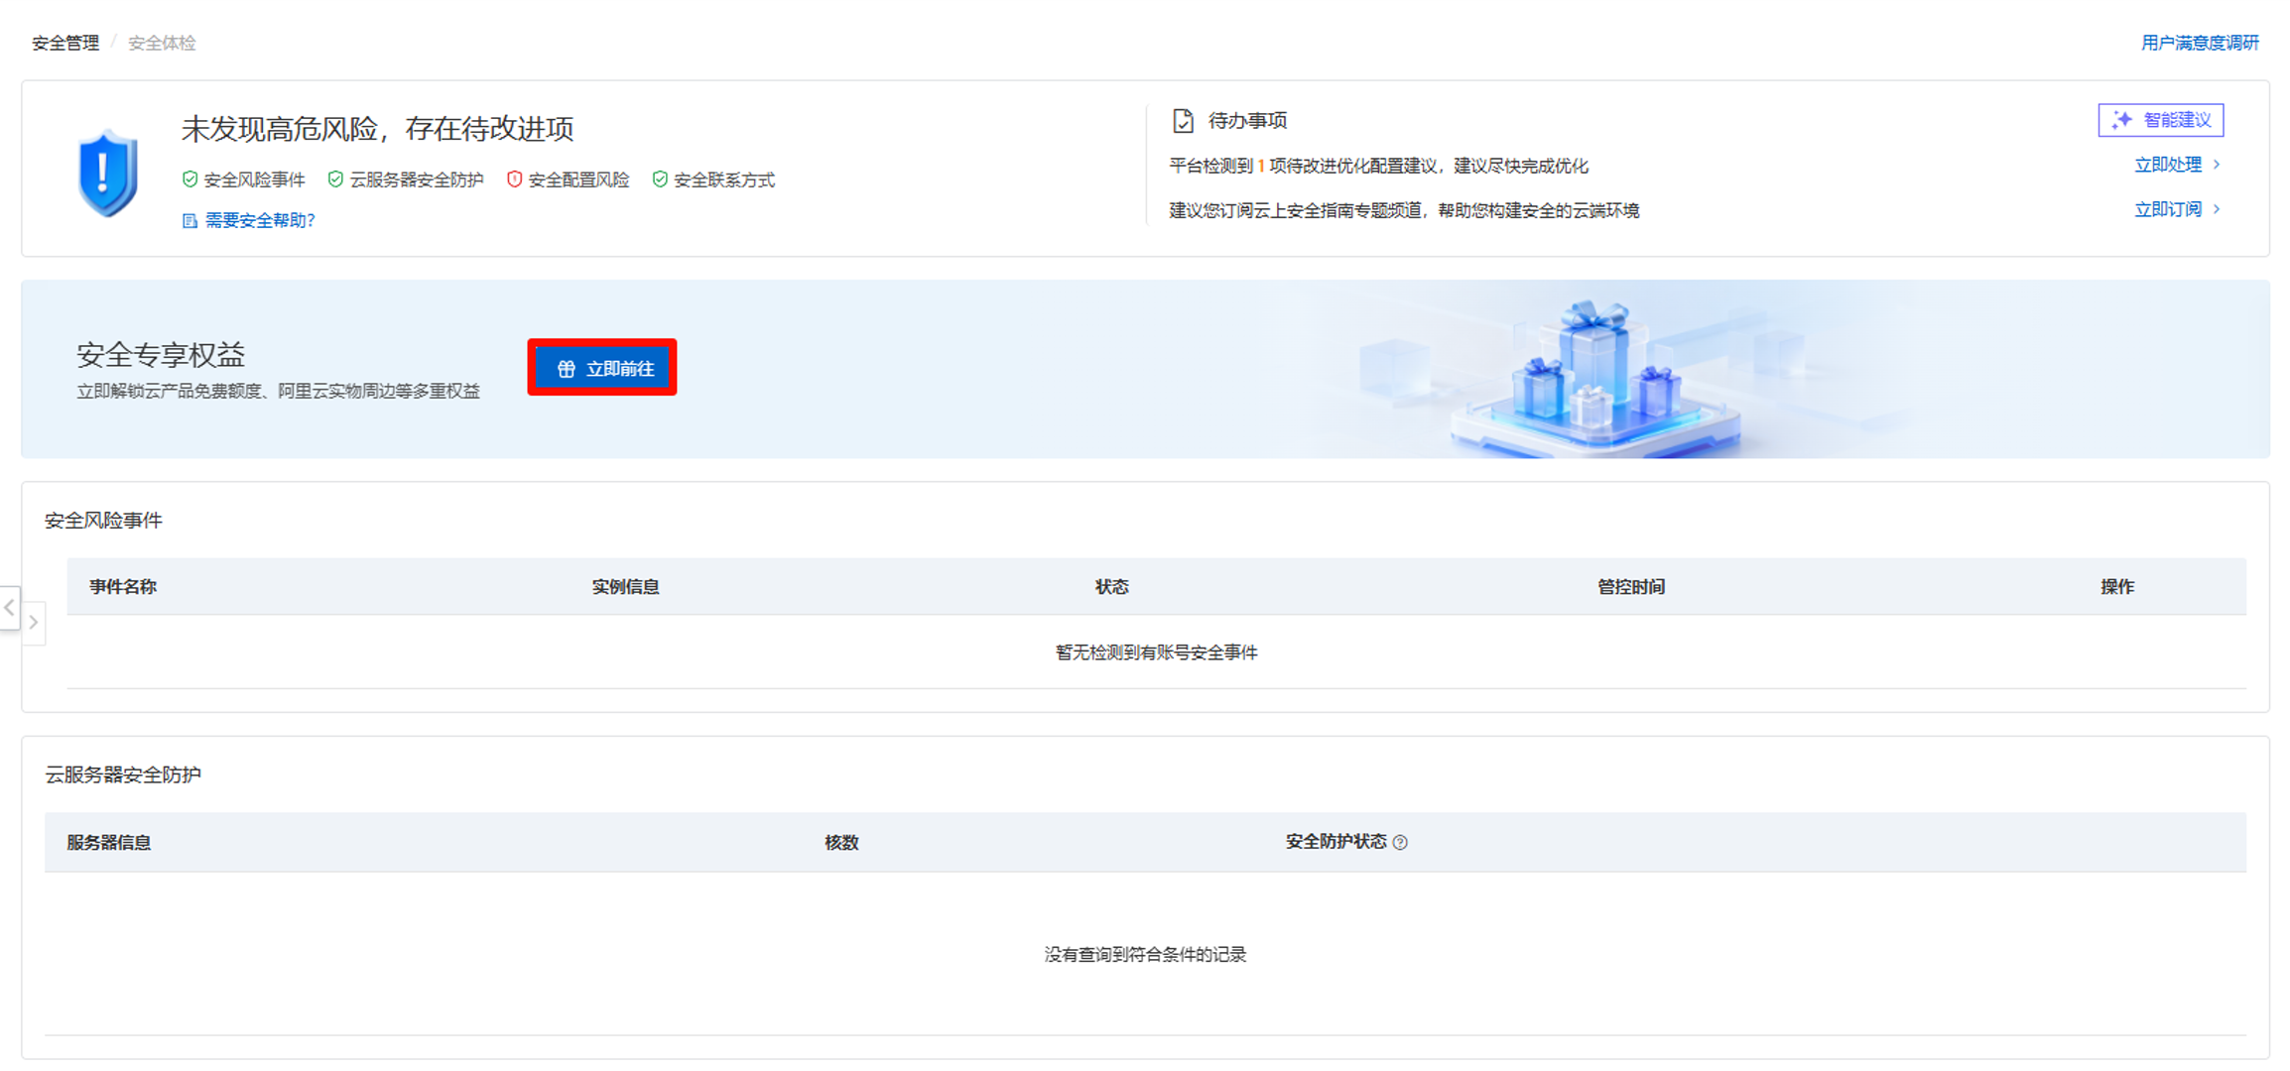Image resolution: width=2290 pixels, height=1071 pixels.
Task: Expand the chevron next to 立即订阅
Action: pyautogui.click(x=2217, y=209)
